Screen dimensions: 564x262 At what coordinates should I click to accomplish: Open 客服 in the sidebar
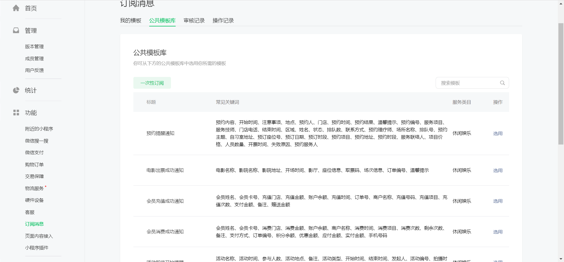point(30,212)
